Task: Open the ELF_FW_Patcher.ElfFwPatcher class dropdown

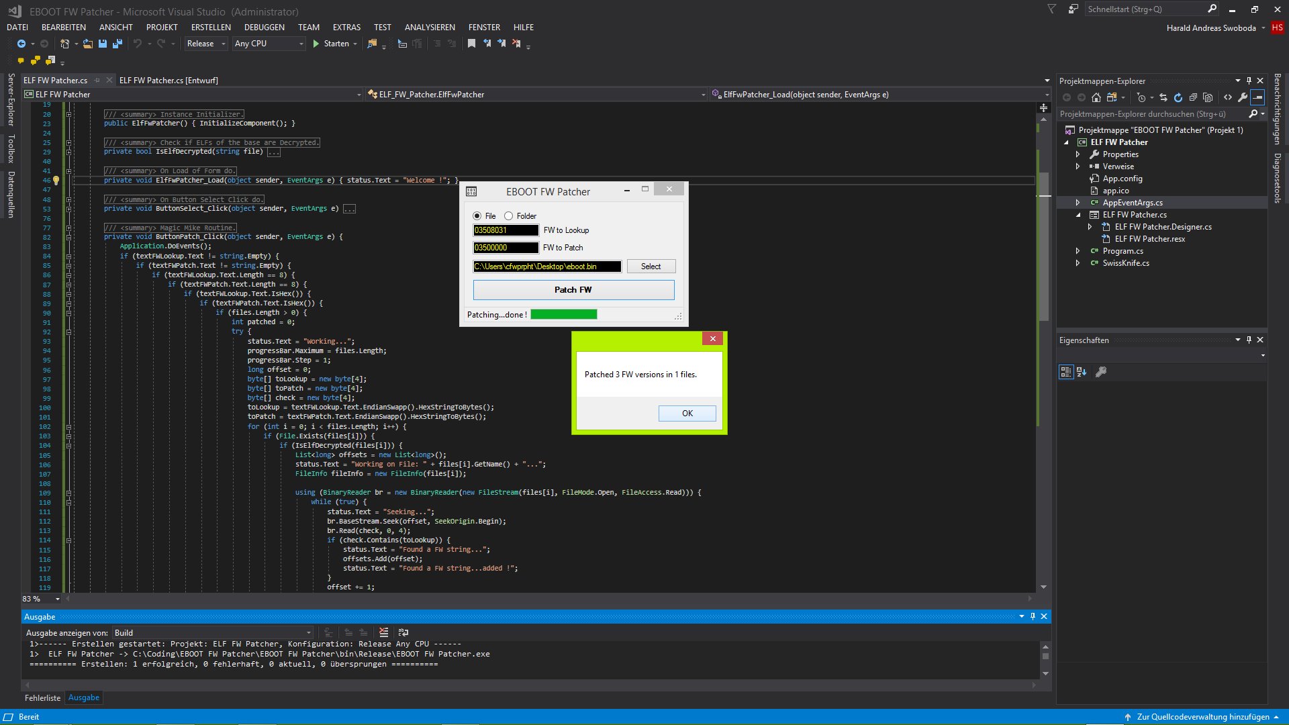Action: pos(537,95)
